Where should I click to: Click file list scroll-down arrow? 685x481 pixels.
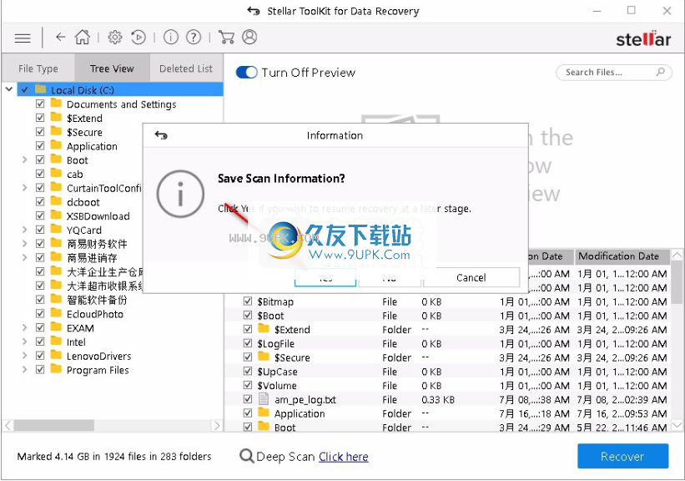[677, 425]
